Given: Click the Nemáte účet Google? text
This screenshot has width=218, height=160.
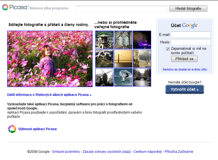Looking at the screenshot, I should pyautogui.click(x=185, y=82).
